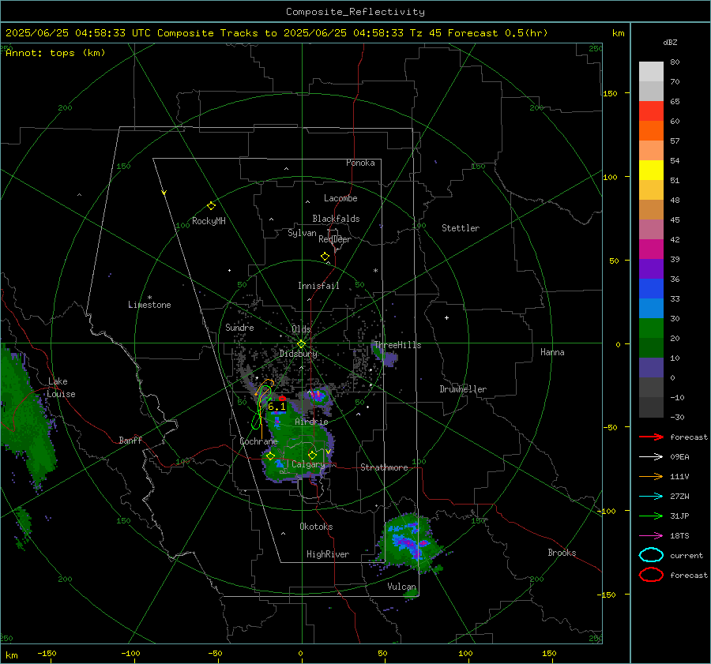This screenshot has height=664, width=711.
Task: Click the Stettler town label
Action: click(x=461, y=228)
